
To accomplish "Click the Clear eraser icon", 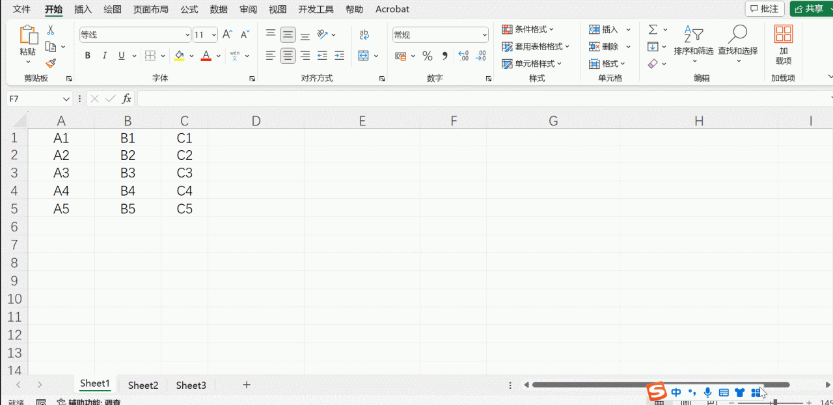I will click(653, 64).
